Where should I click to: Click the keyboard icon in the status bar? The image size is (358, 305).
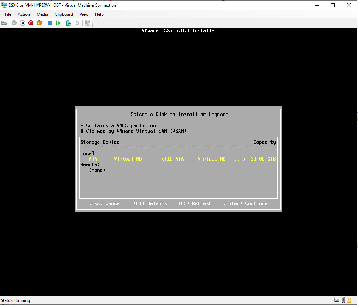[337, 300]
